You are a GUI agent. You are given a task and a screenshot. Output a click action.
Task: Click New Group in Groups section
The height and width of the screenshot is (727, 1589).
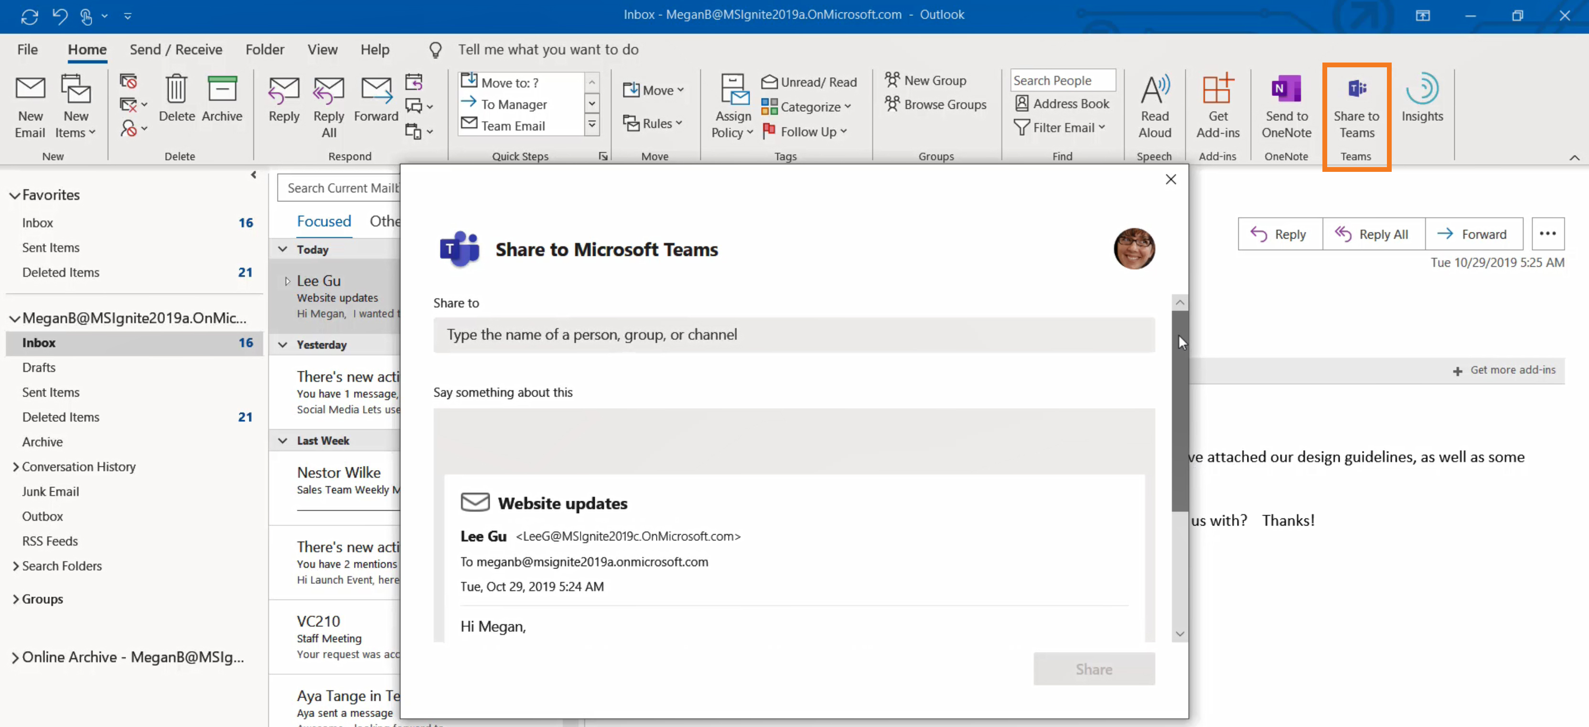(926, 80)
